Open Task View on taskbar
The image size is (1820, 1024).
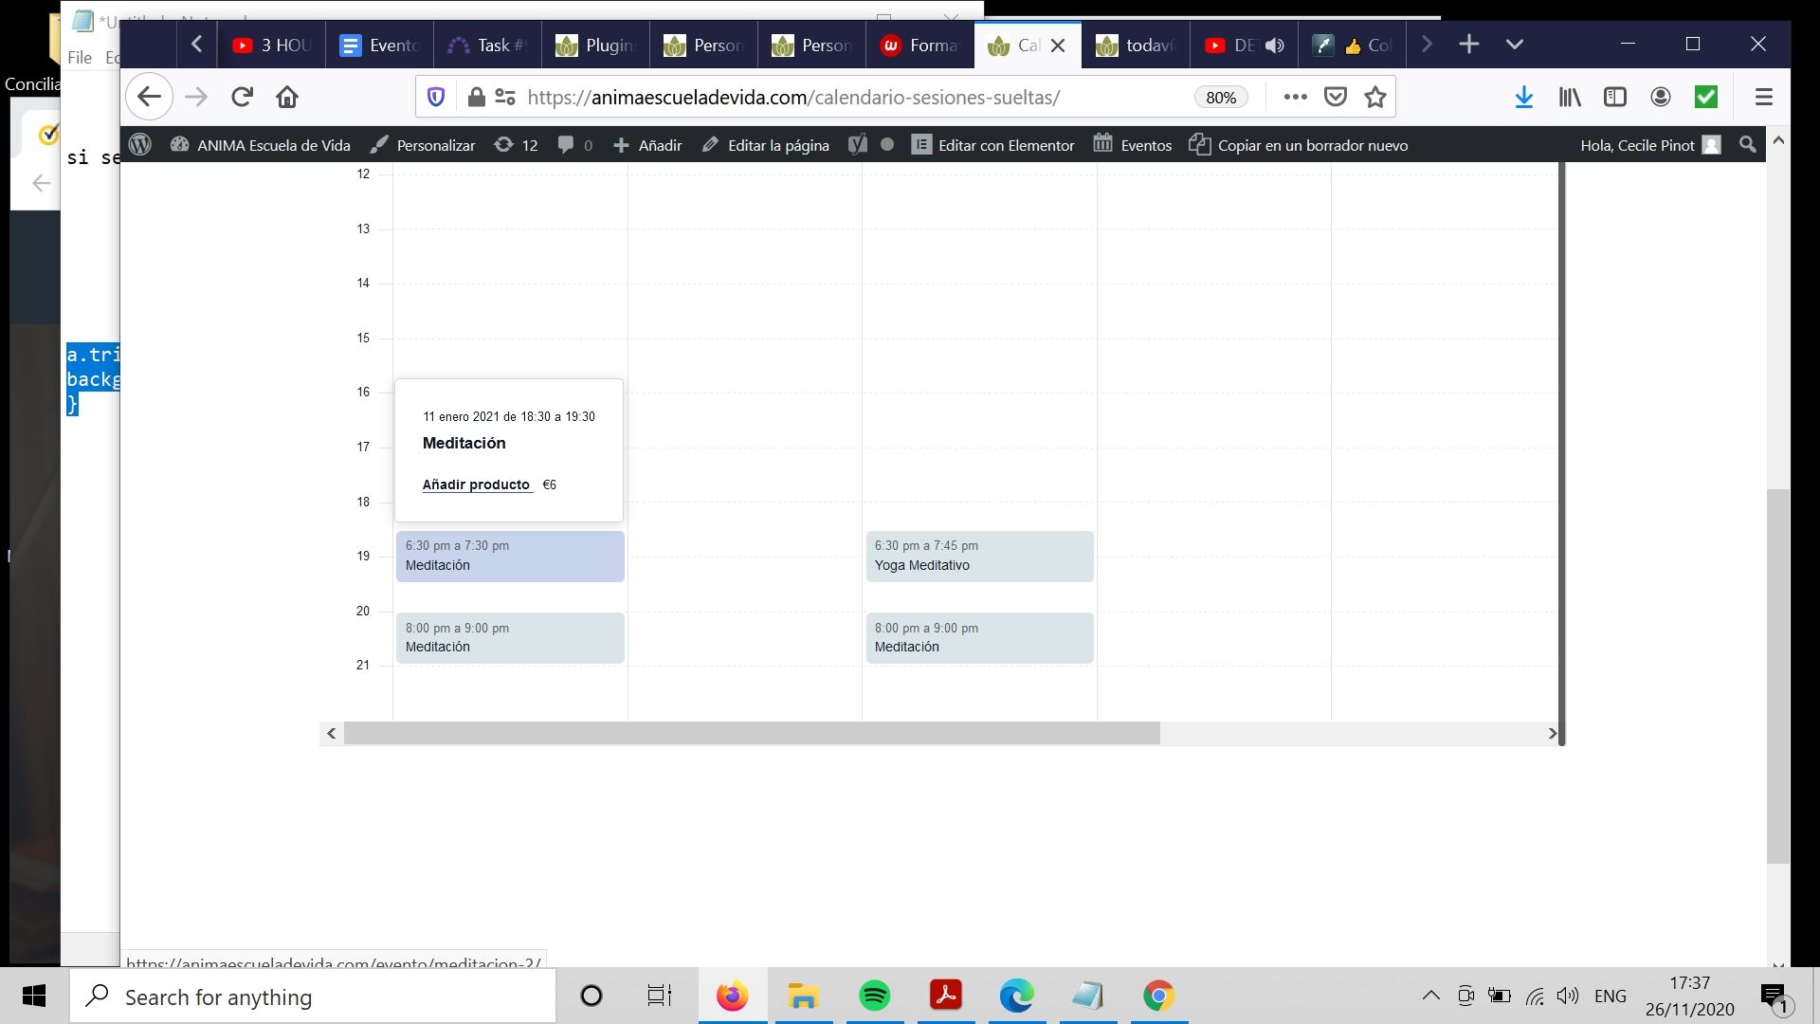click(x=660, y=997)
